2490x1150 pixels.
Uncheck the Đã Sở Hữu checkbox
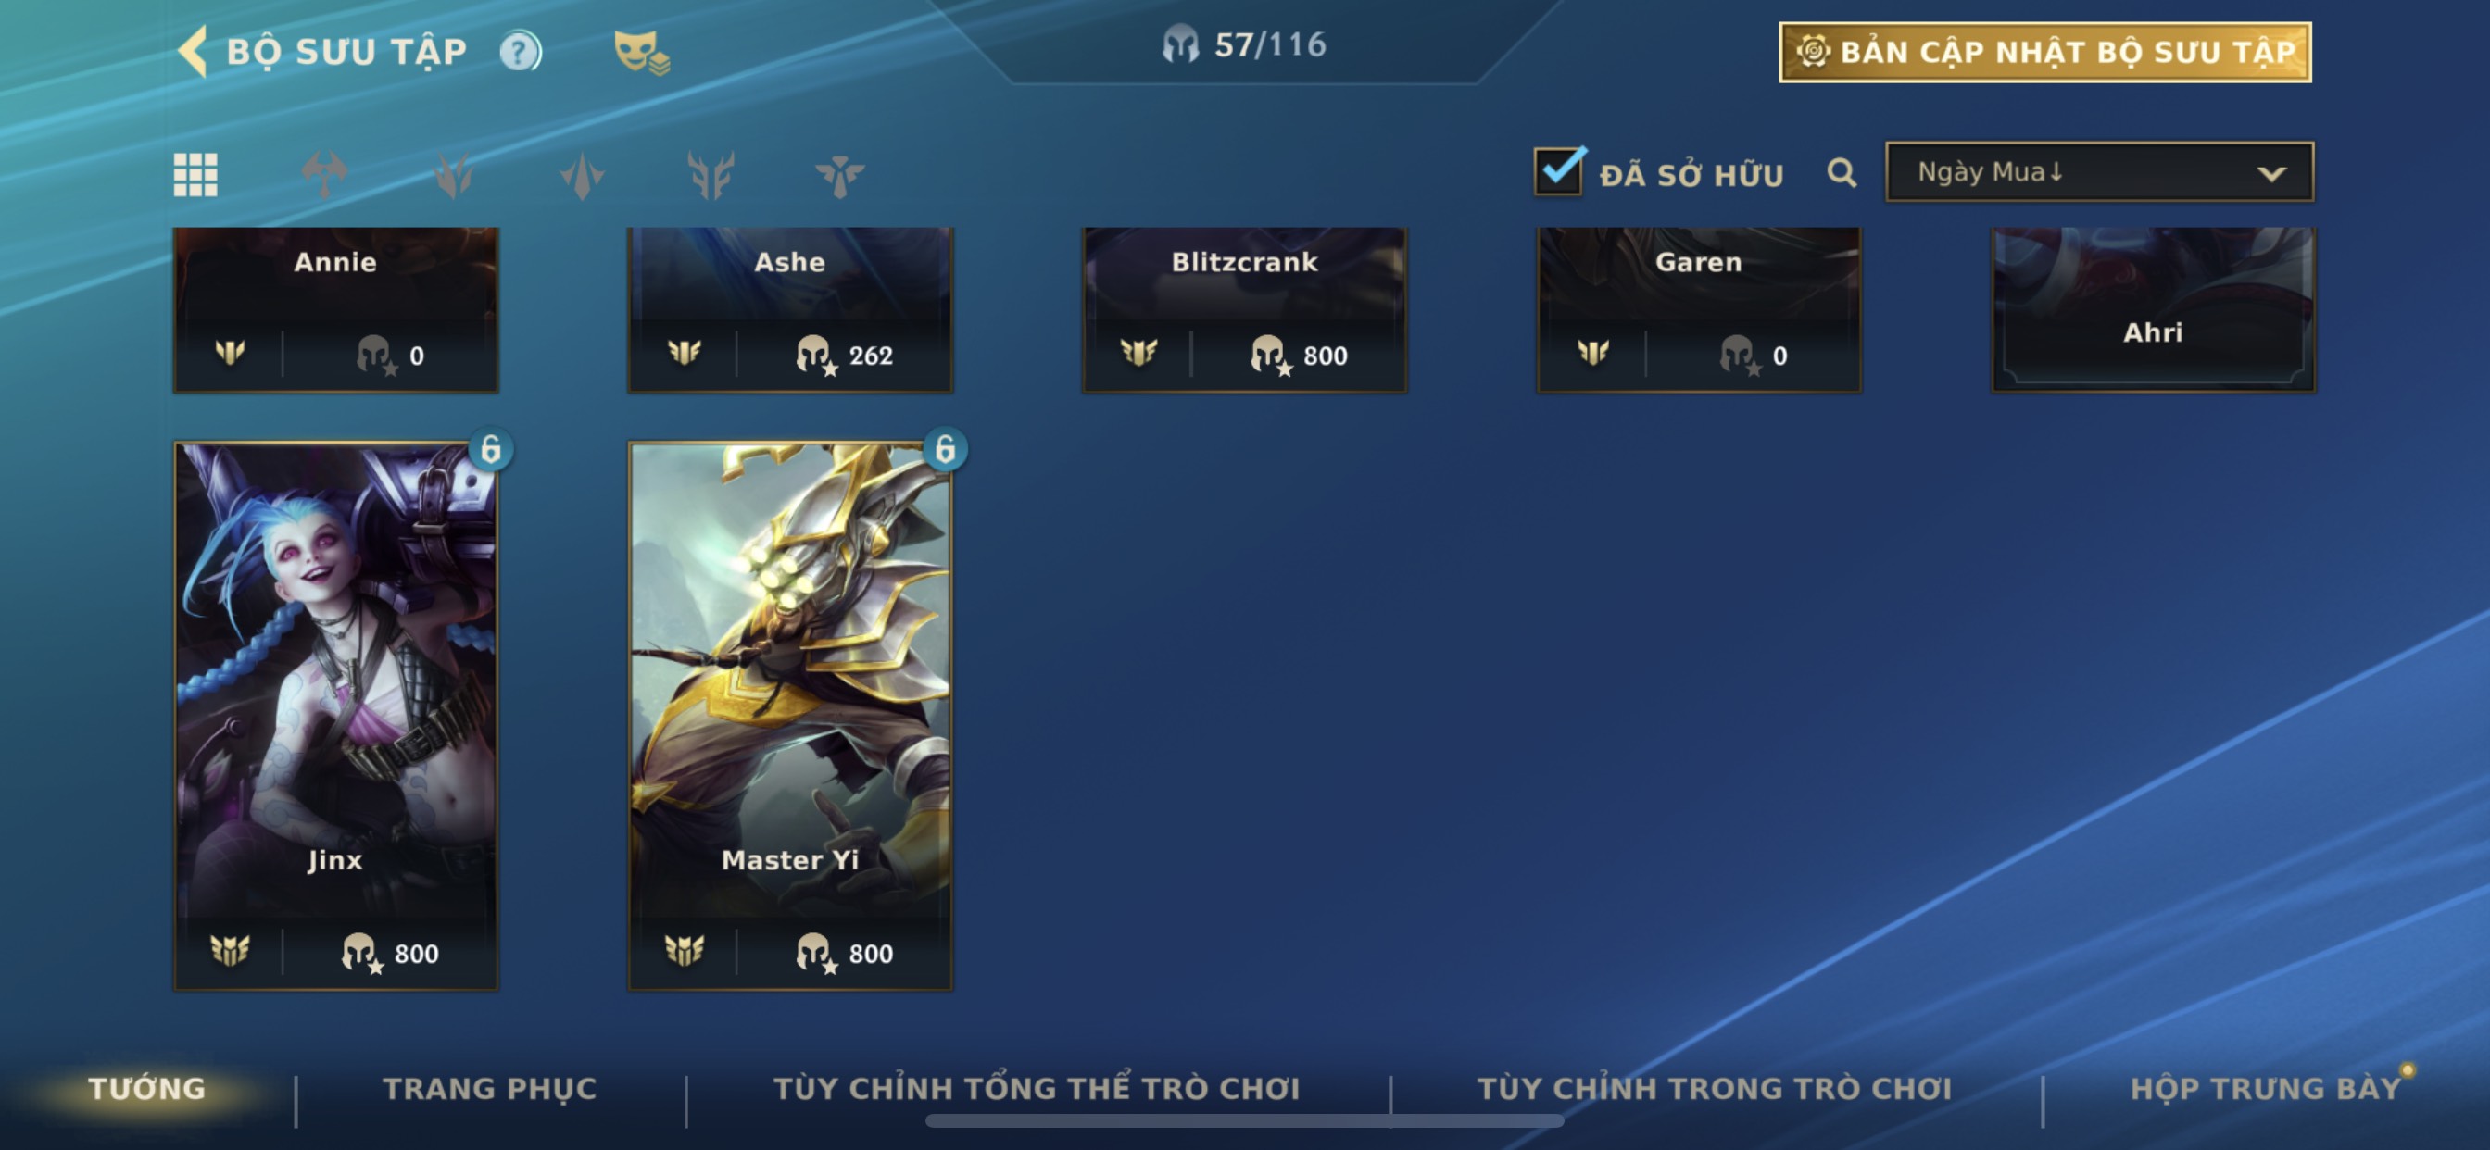[1558, 171]
